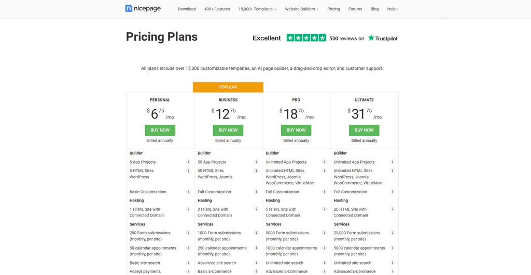Go to the Forums page
The height and width of the screenshot is (275, 531).
[355, 9]
